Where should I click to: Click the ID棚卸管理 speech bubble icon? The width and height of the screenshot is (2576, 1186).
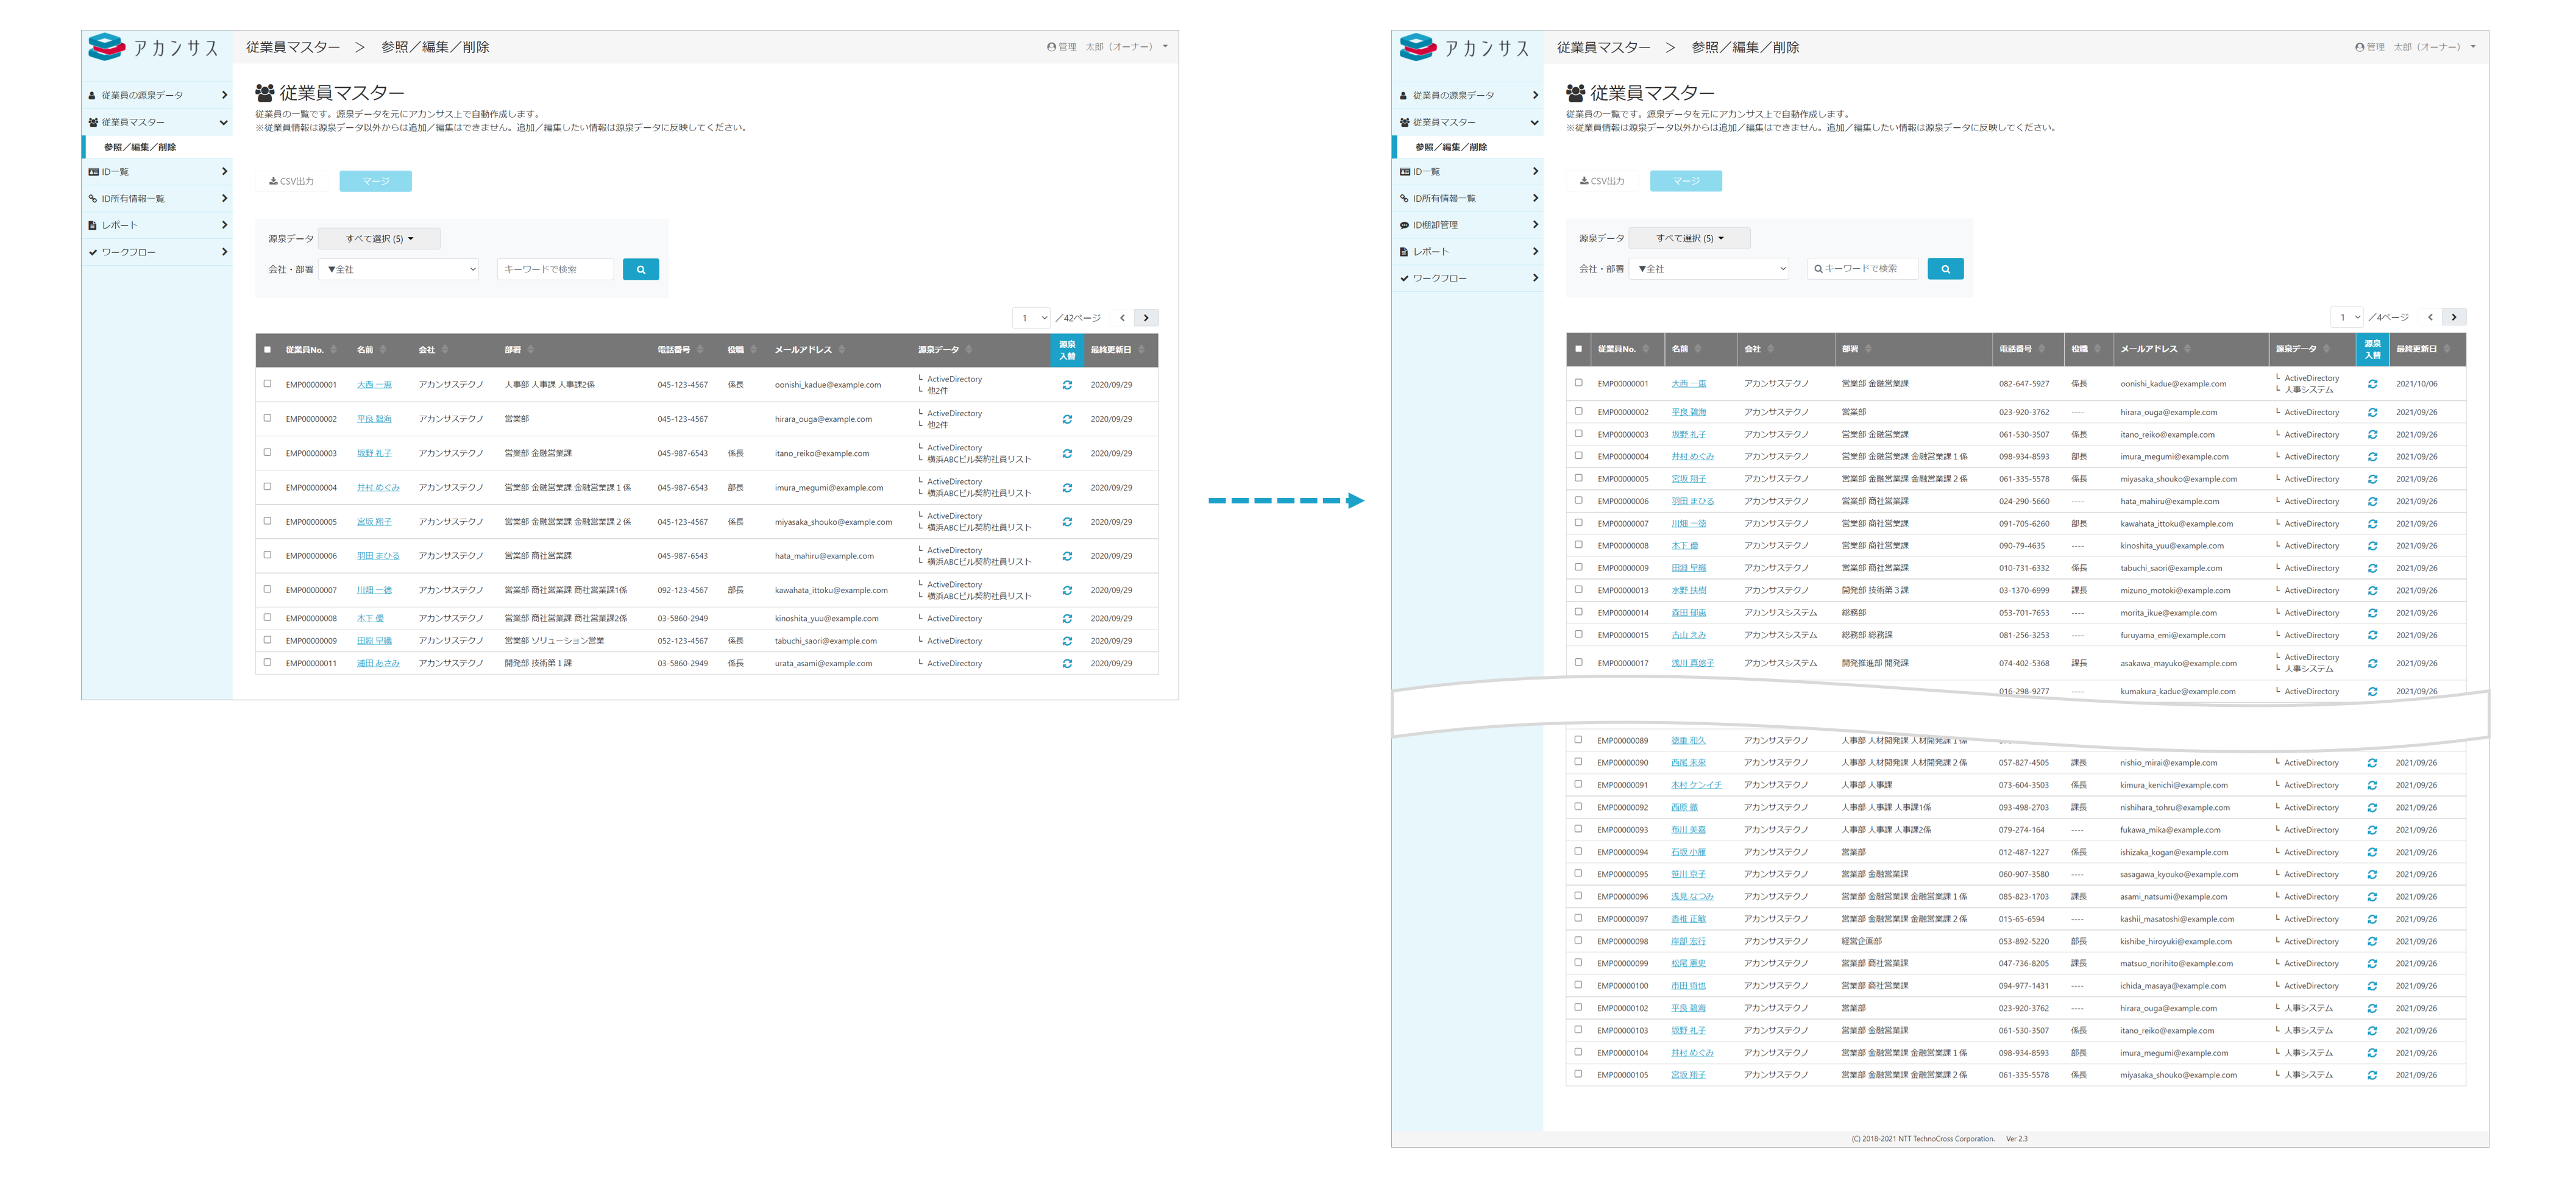[1404, 225]
